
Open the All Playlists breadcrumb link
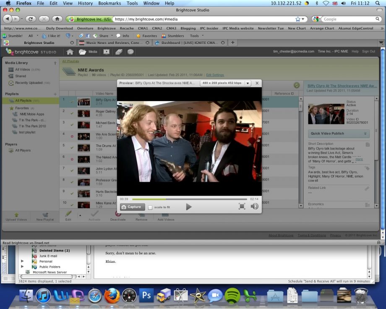(x=70, y=61)
